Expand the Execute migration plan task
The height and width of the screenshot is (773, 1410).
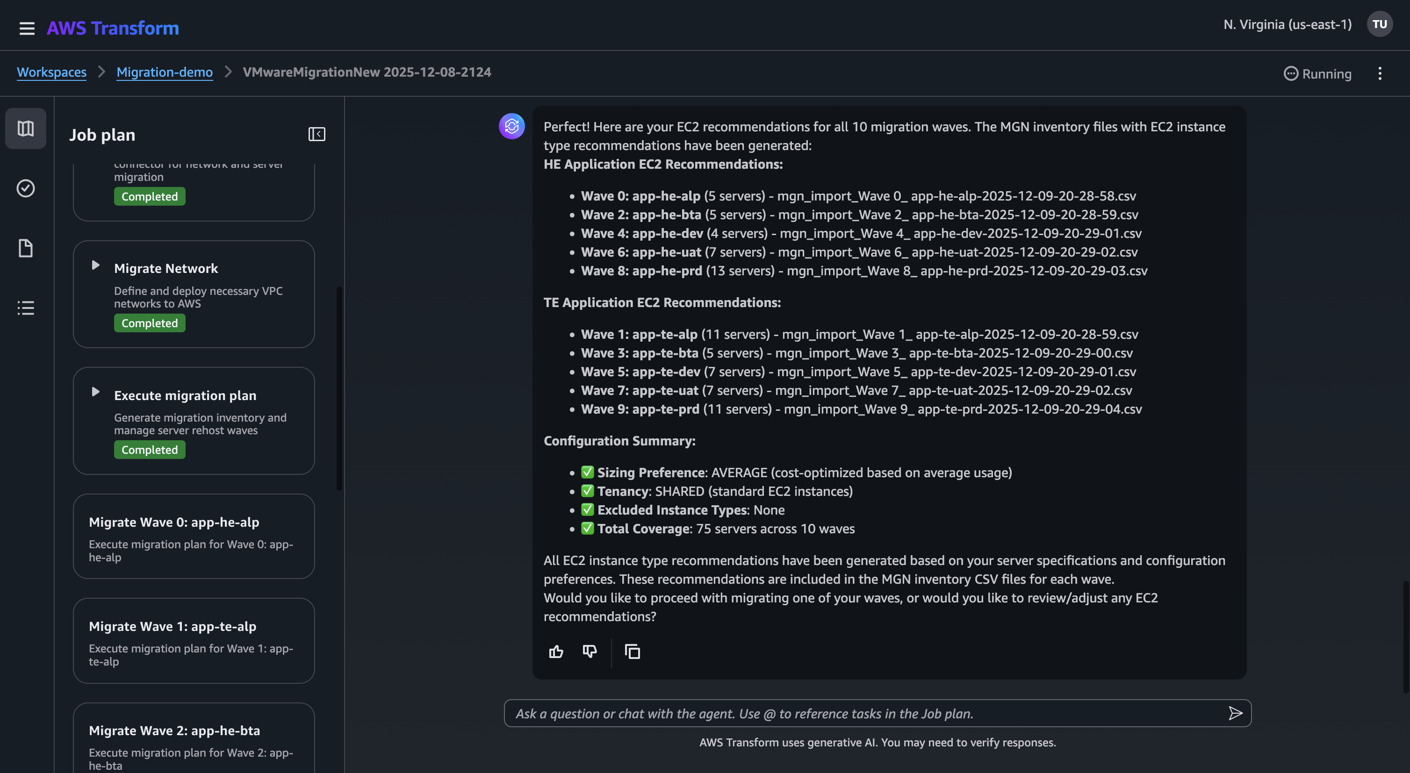(x=96, y=392)
